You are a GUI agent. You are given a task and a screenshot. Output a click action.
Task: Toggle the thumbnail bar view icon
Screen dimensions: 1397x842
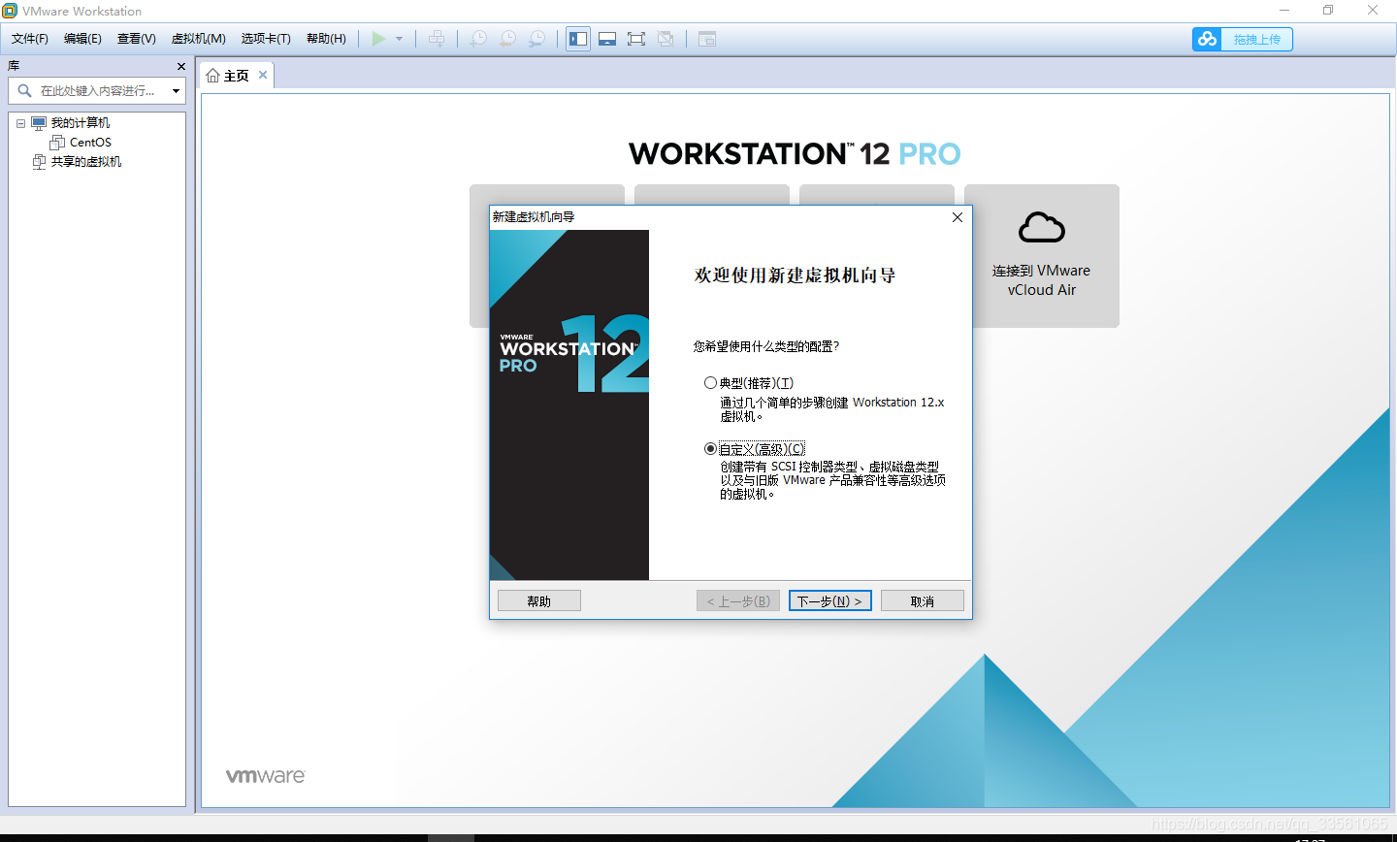[x=607, y=39]
